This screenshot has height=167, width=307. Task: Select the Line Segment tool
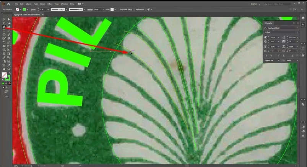(9, 31)
